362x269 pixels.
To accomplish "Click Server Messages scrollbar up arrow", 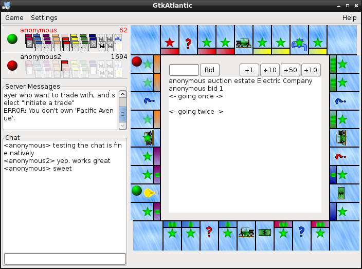I will (122, 94).
